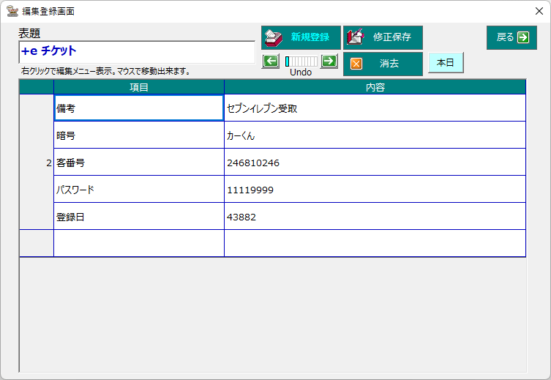Click the right green redo arrow icon
551x380 pixels.
pos(329,61)
